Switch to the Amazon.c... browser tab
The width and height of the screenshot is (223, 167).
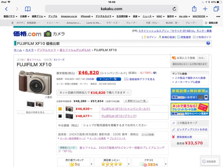click(x=74, y=23)
